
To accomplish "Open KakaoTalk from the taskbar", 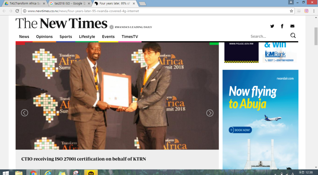I will coord(91,173).
